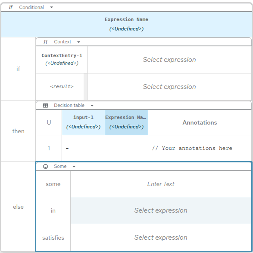Click the italic 'if' Conditional icon
The image size is (253, 253).
click(x=10, y=7)
